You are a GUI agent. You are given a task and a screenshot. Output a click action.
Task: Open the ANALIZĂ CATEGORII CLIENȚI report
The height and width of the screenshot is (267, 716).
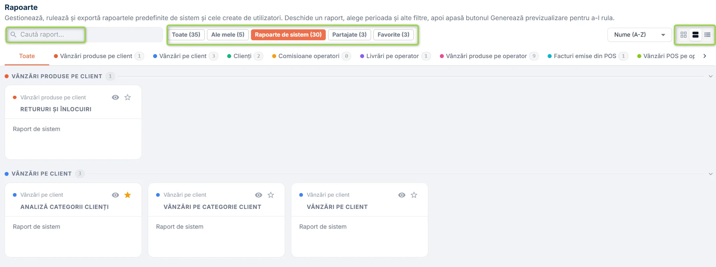(x=64, y=207)
